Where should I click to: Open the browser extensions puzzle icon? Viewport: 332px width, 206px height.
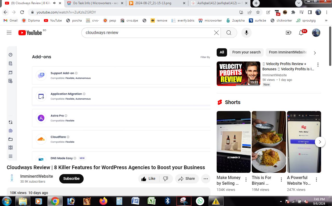[x=293, y=12]
